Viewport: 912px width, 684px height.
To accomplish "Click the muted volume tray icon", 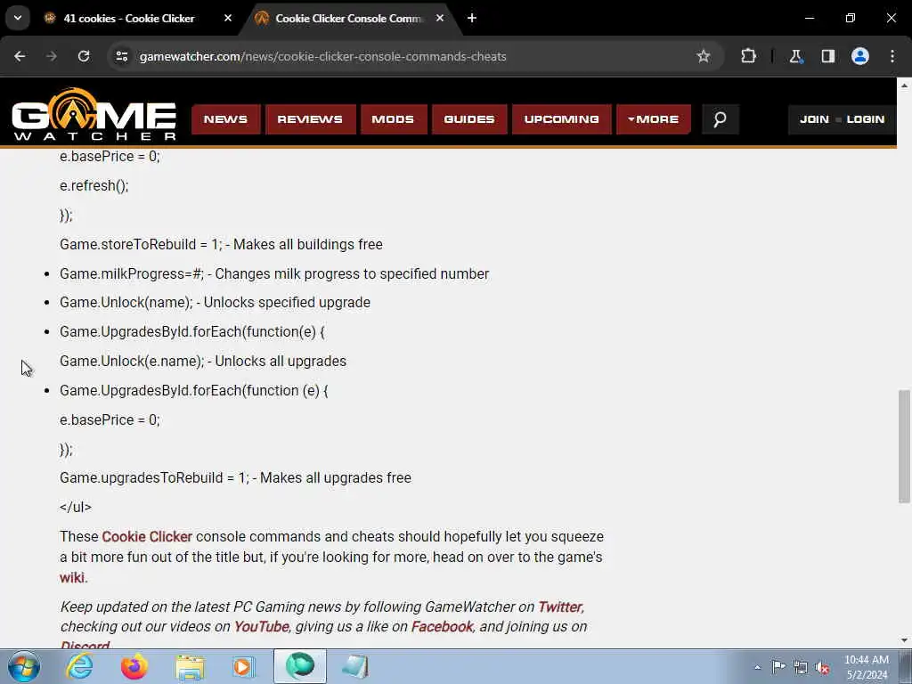I will coord(822,667).
